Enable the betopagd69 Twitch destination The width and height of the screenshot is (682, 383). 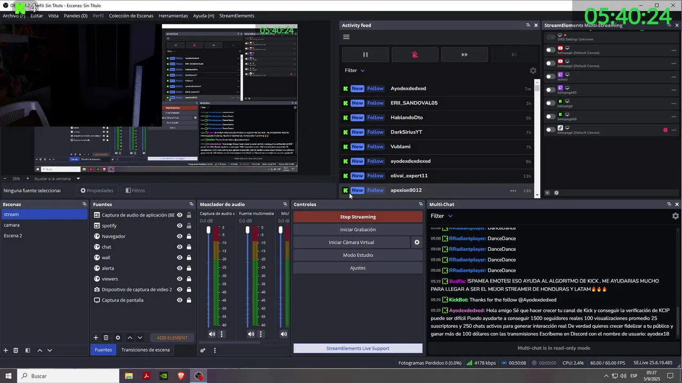(550, 90)
